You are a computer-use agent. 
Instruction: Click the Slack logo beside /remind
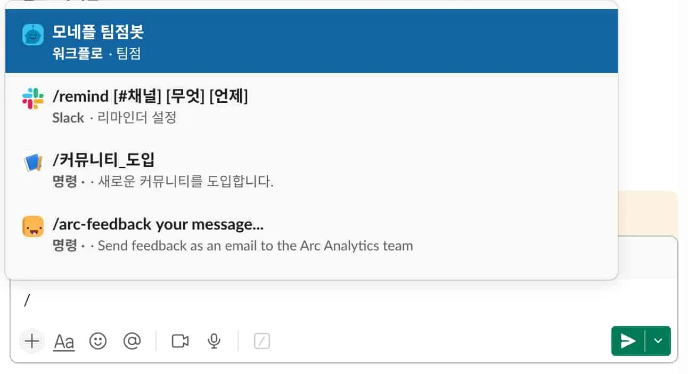[x=34, y=97]
